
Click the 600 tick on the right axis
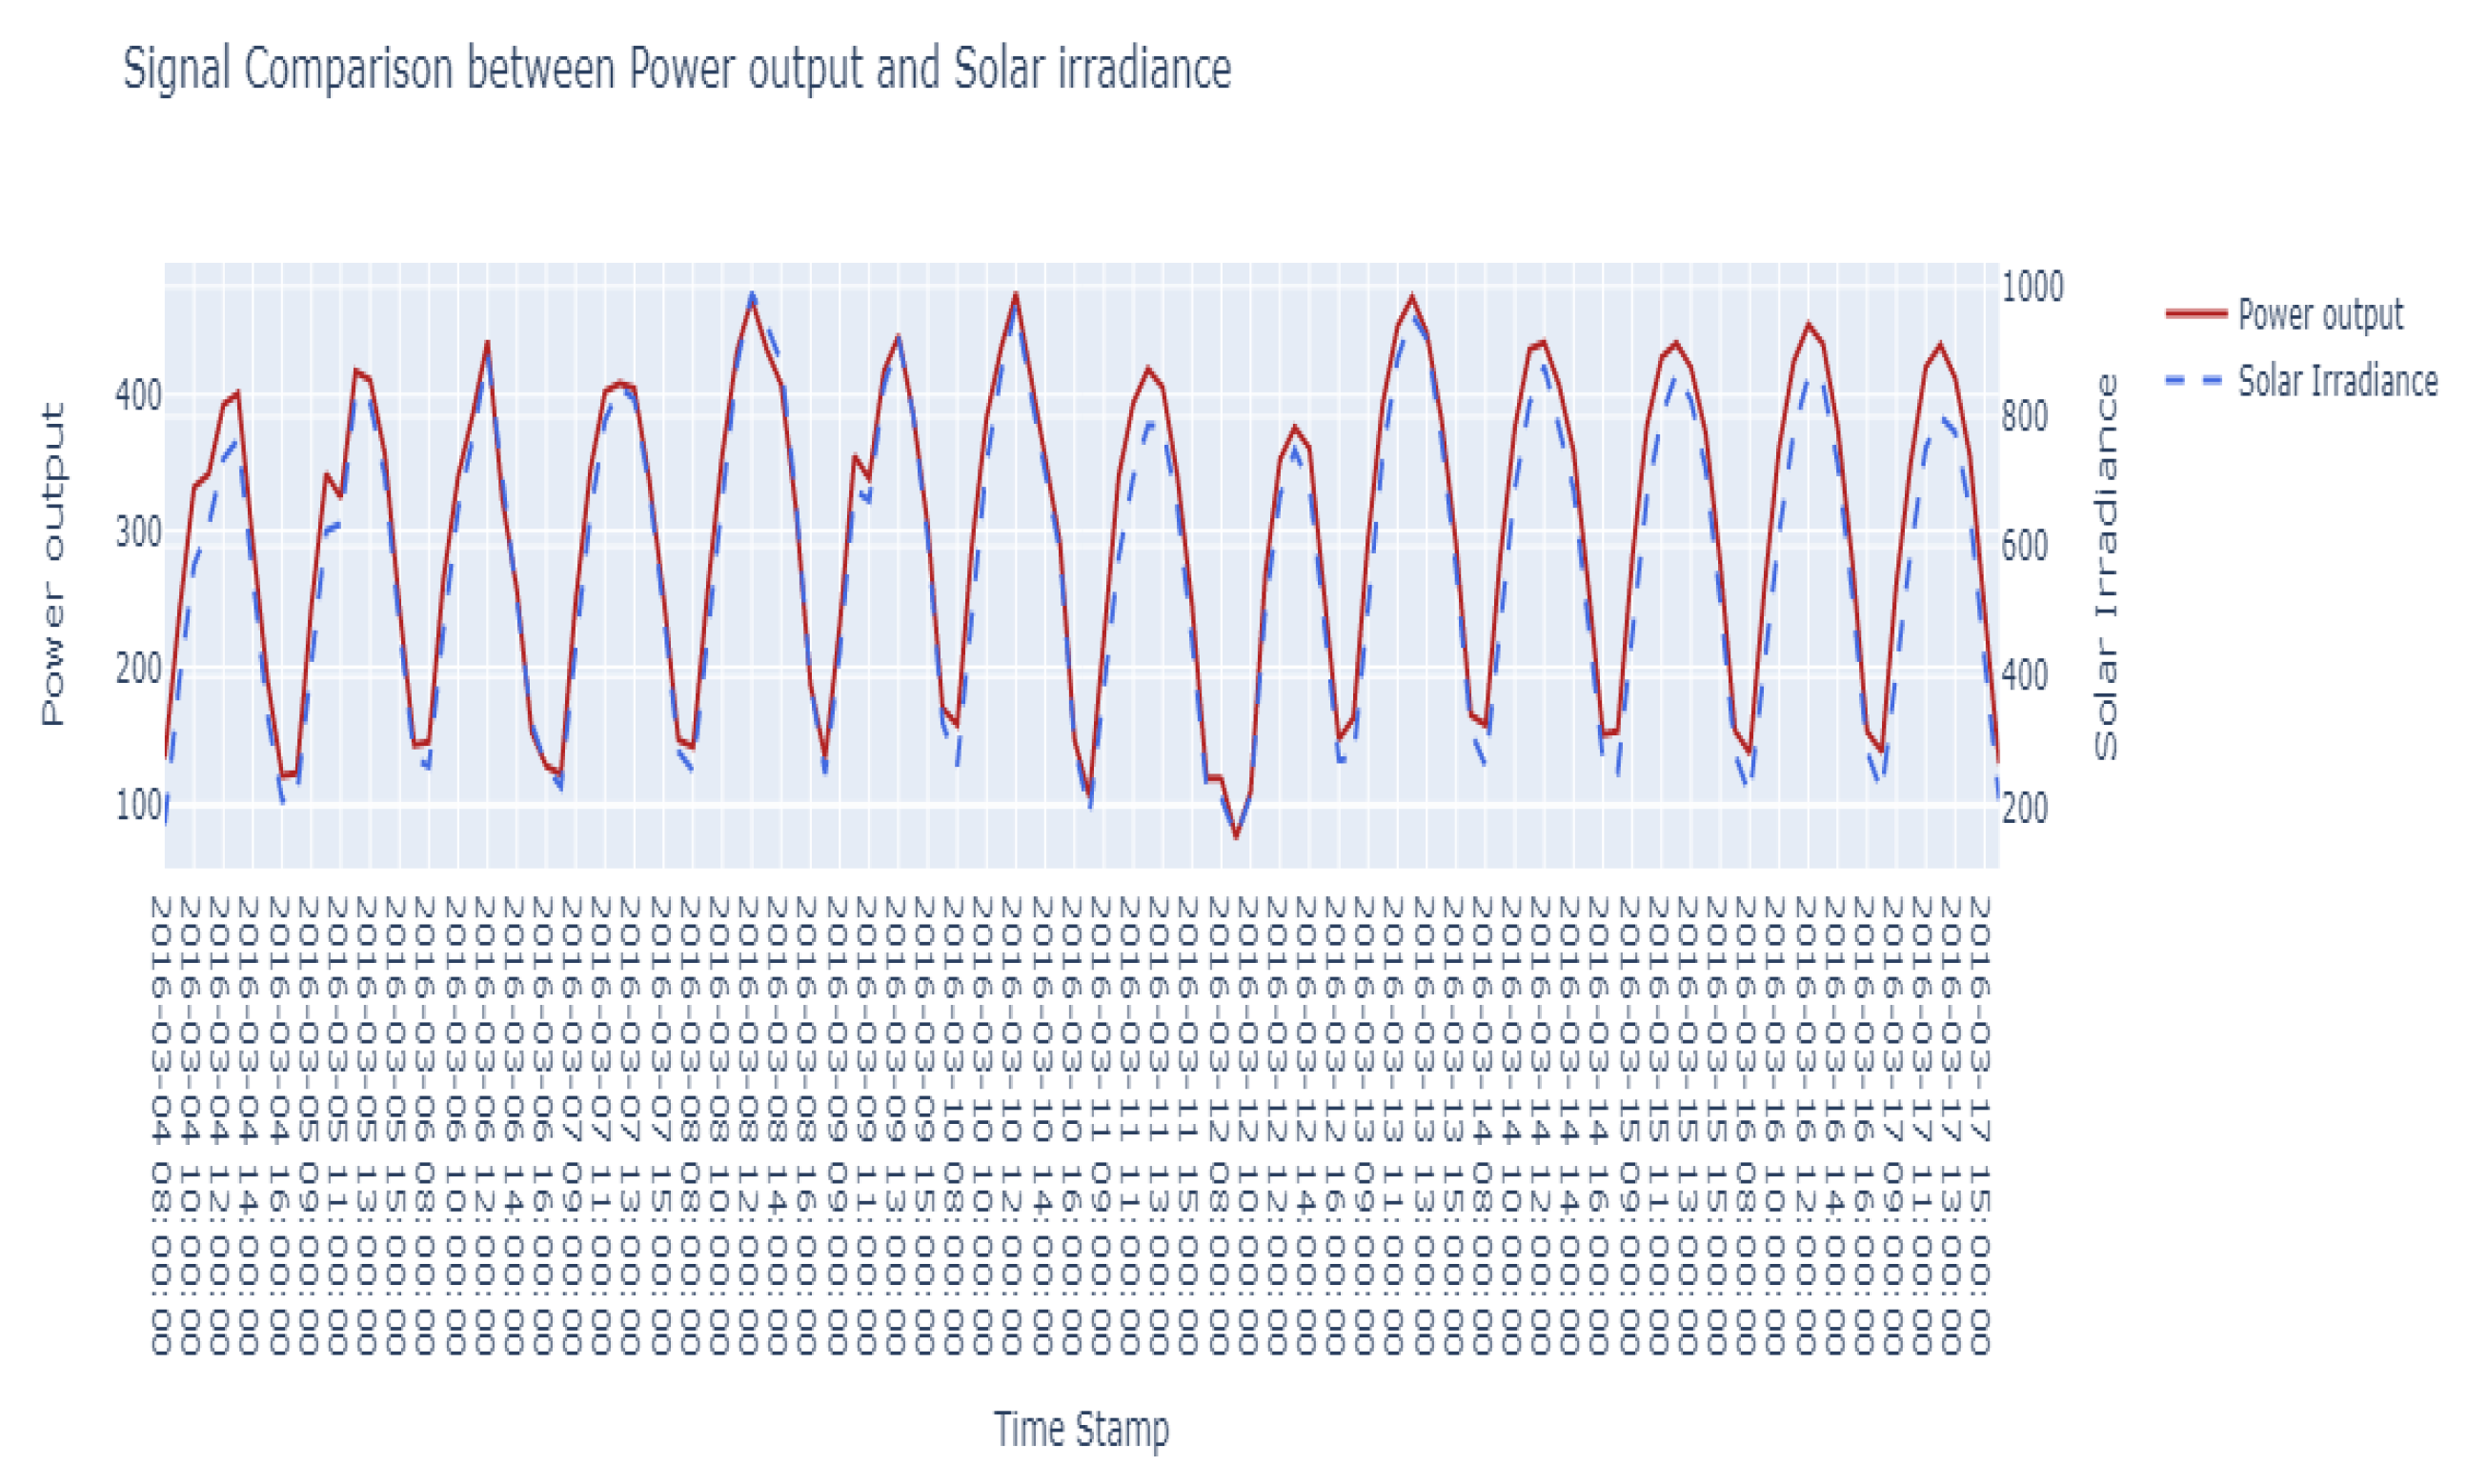point(2024,547)
